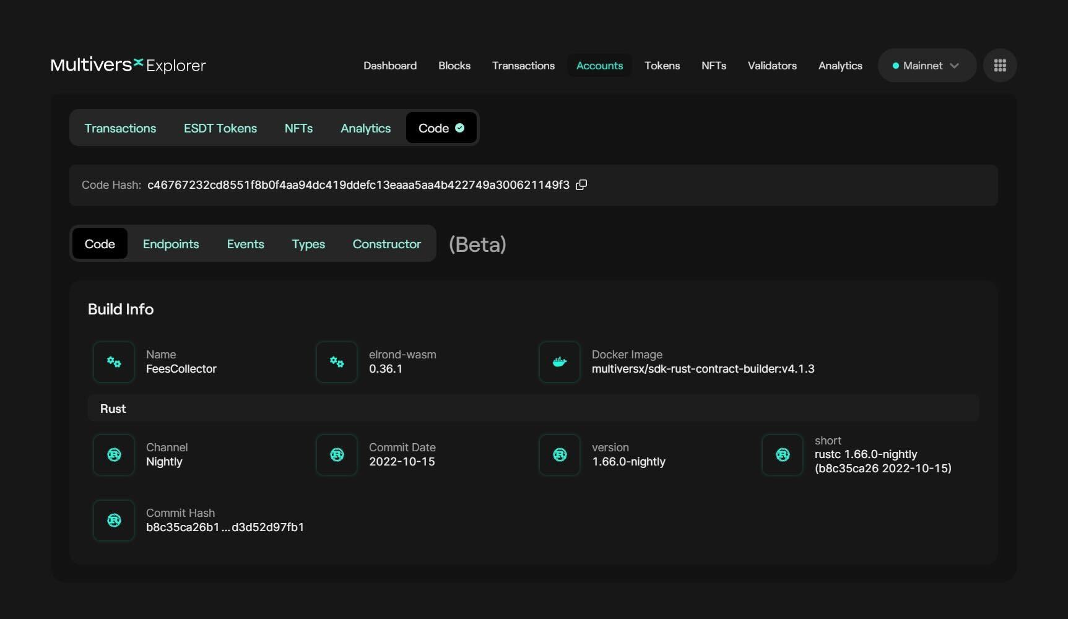Click the gears icon next to Name FeesCollector
1068x619 pixels.
point(113,362)
